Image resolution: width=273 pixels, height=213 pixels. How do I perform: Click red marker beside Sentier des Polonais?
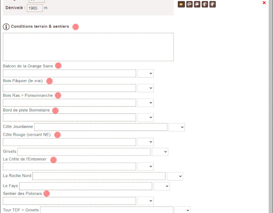46,193
